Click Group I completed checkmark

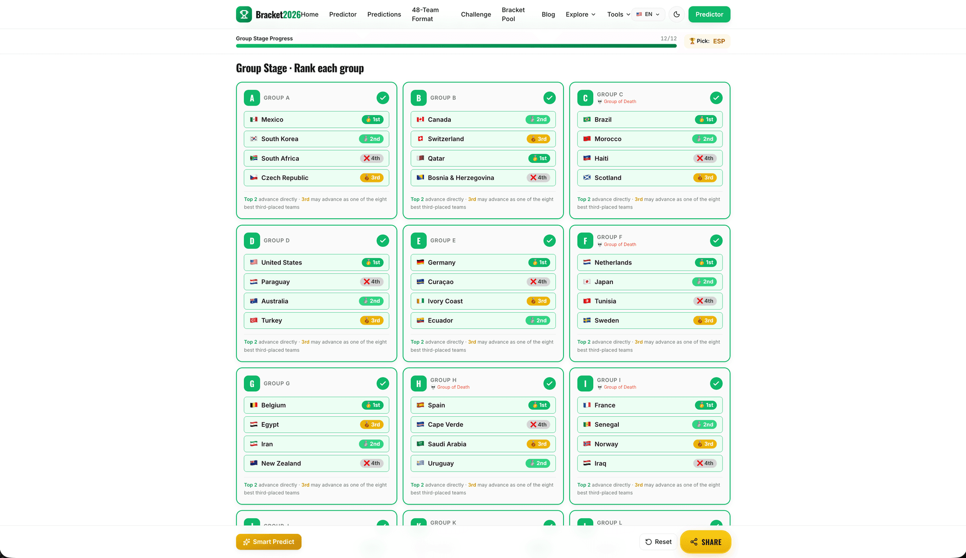(716, 384)
